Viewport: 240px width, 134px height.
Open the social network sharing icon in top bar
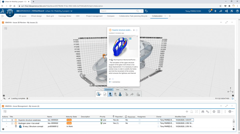[x=226, y=11]
